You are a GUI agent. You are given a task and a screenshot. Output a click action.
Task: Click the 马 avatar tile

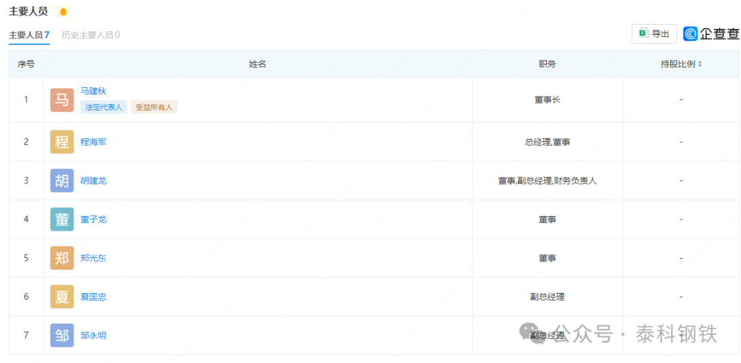62,99
